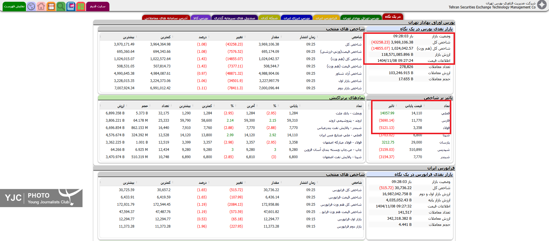Open the 'بورس کالا' tab
Screen dimensions: 549x241
pos(201,18)
